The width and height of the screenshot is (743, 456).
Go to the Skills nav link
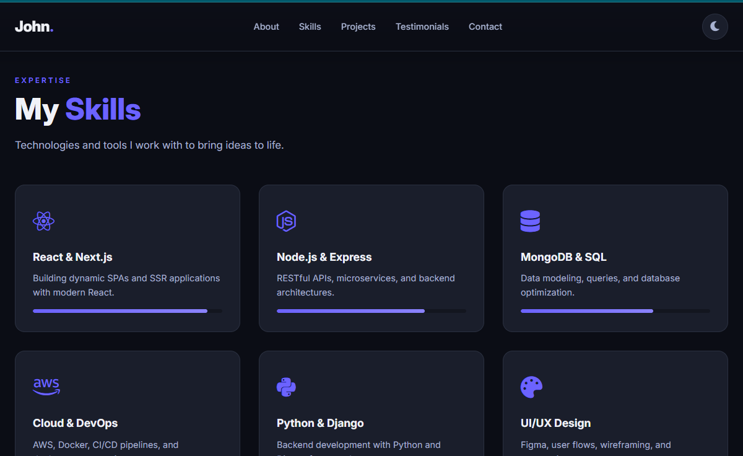tap(310, 27)
